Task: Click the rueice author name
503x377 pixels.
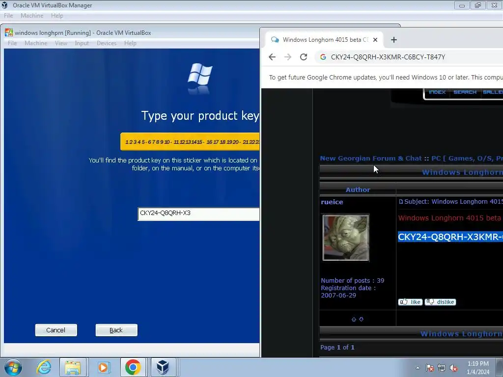Action: (332, 202)
